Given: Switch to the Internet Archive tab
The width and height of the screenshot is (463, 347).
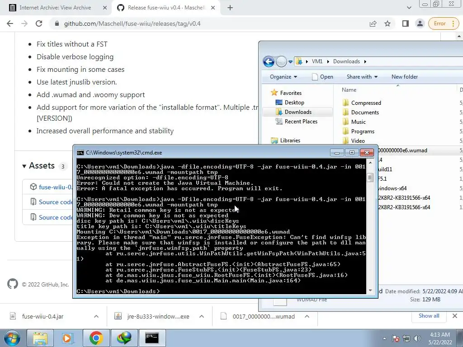Looking at the screenshot, I should tap(55, 8).
